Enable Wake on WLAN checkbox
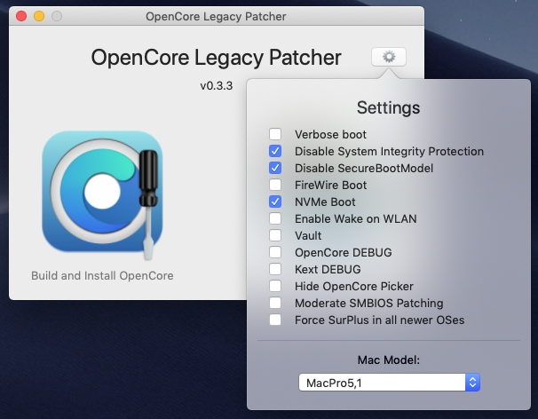The image size is (538, 419). (275, 218)
